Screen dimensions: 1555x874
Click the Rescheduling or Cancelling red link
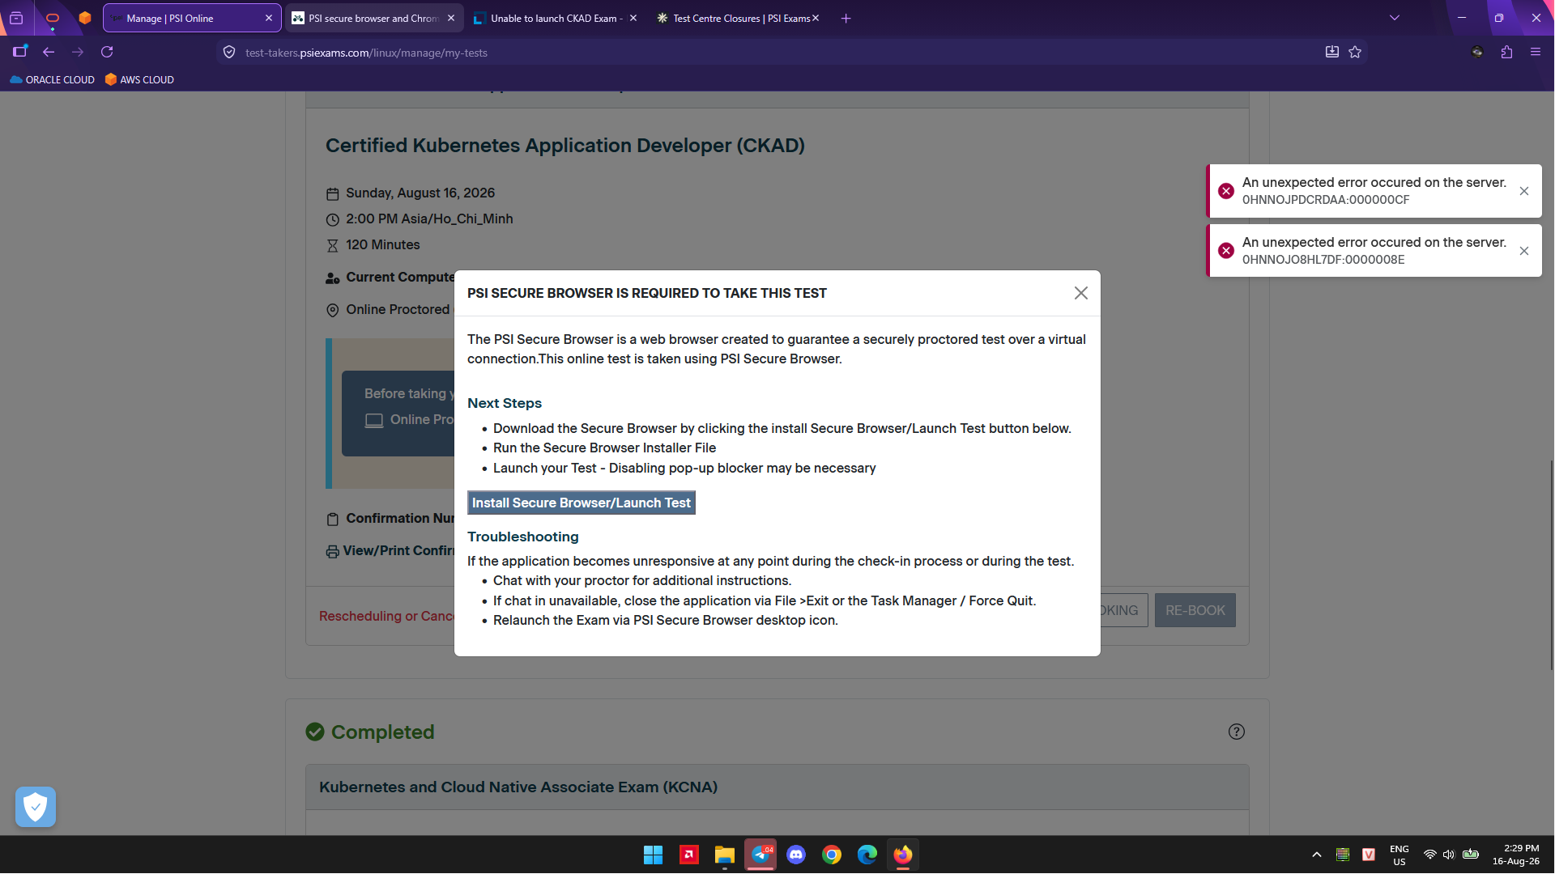(x=386, y=616)
